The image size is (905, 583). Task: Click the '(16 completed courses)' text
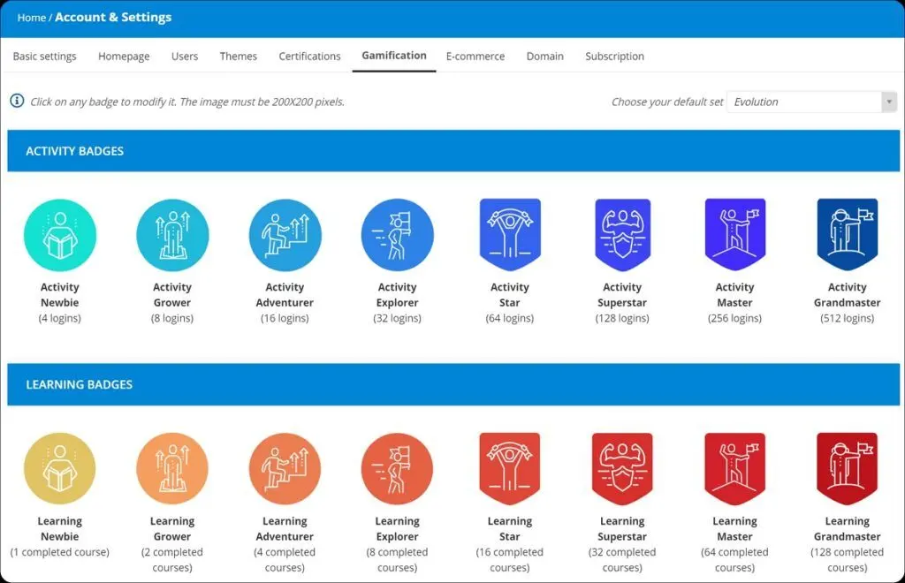click(510, 560)
